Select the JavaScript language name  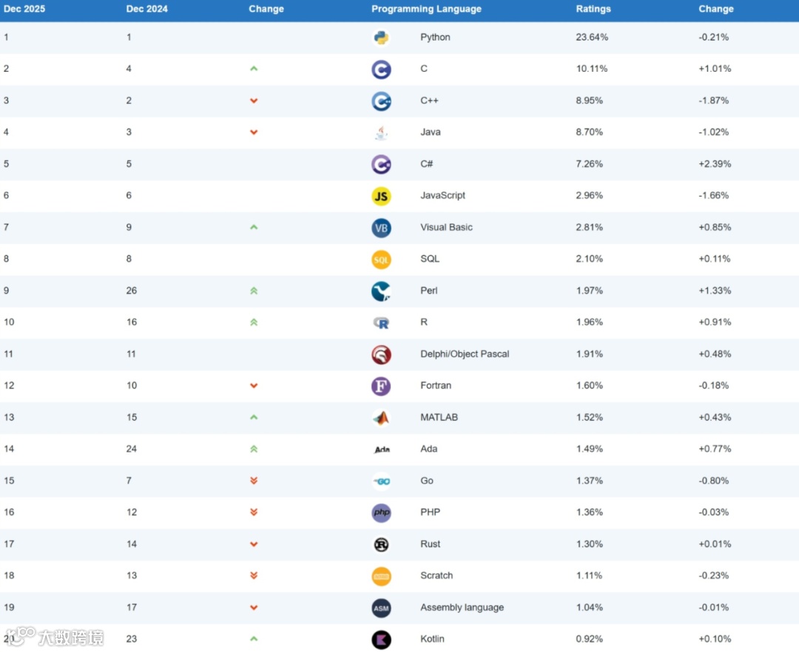443,195
